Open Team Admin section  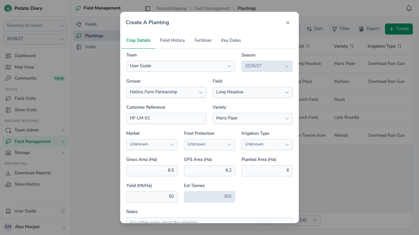[x=35, y=130]
